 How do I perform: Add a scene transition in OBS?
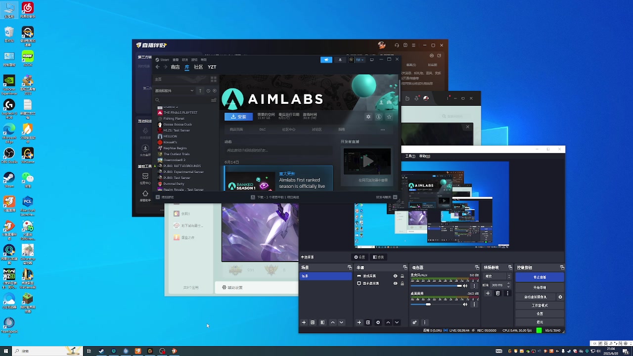pyautogui.click(x=488, y=293)
